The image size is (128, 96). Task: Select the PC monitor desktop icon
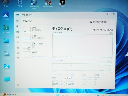point(7,81)
